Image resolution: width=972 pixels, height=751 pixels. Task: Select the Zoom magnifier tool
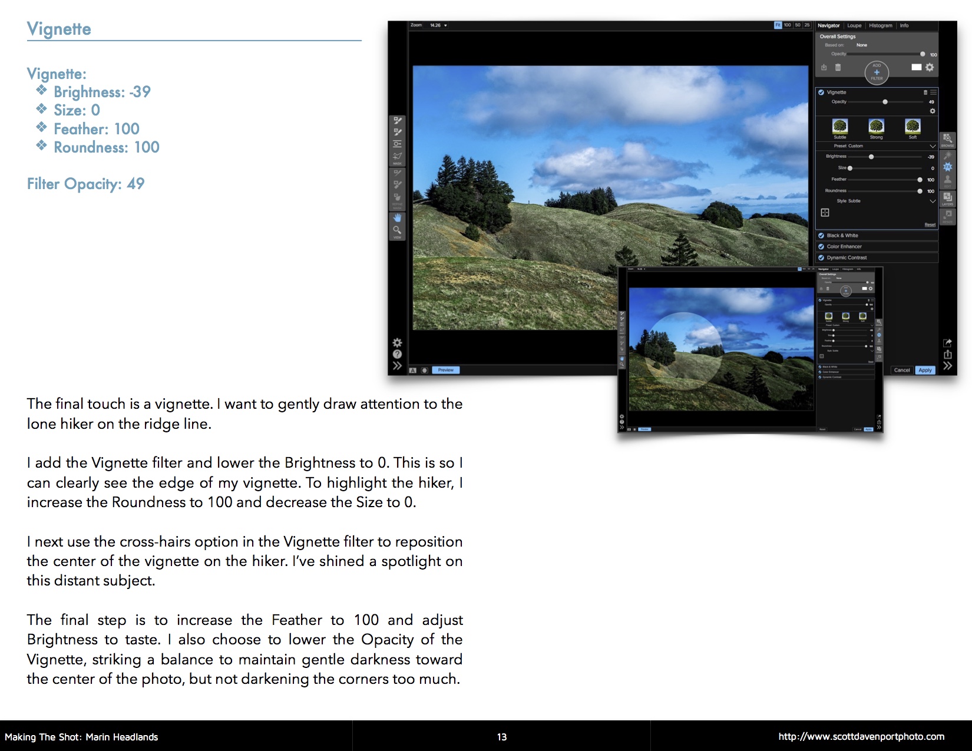coord(398,230)
